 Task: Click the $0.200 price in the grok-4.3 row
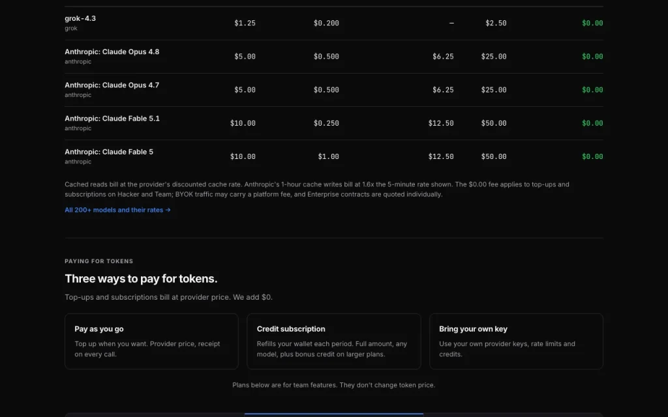point(326,23)
